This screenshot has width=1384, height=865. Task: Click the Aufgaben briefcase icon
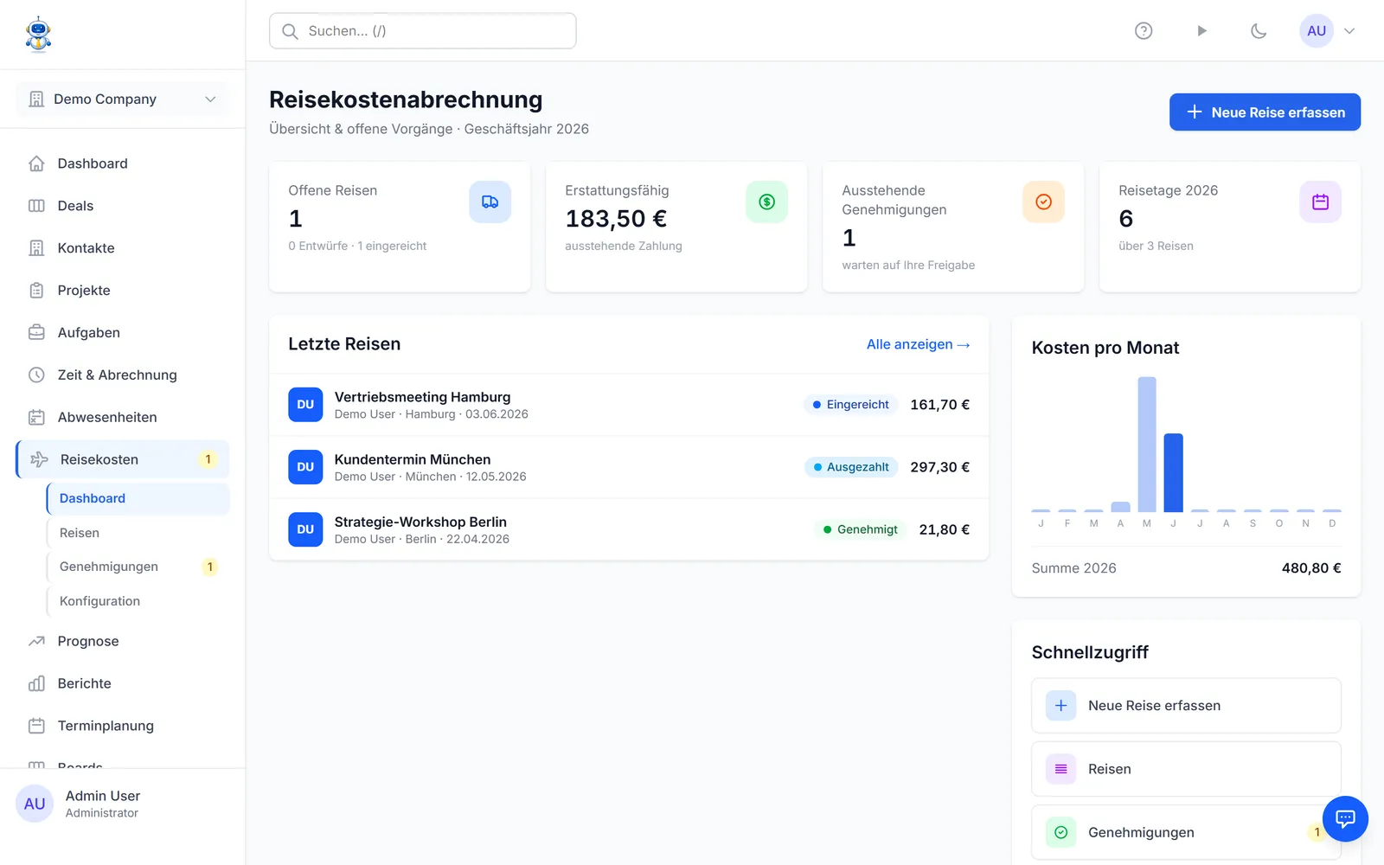pos(36,333)
